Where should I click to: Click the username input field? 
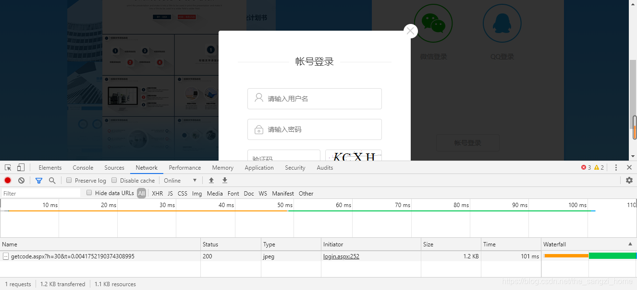coord(315,98)
